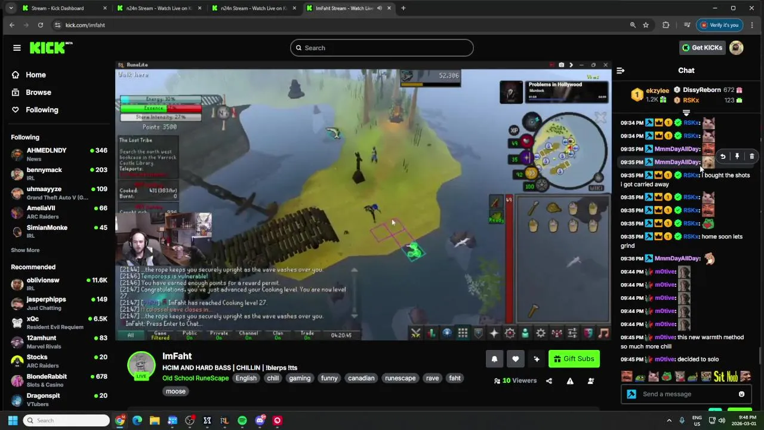
Task: Click the canadian tag
Action: [361, 378]
